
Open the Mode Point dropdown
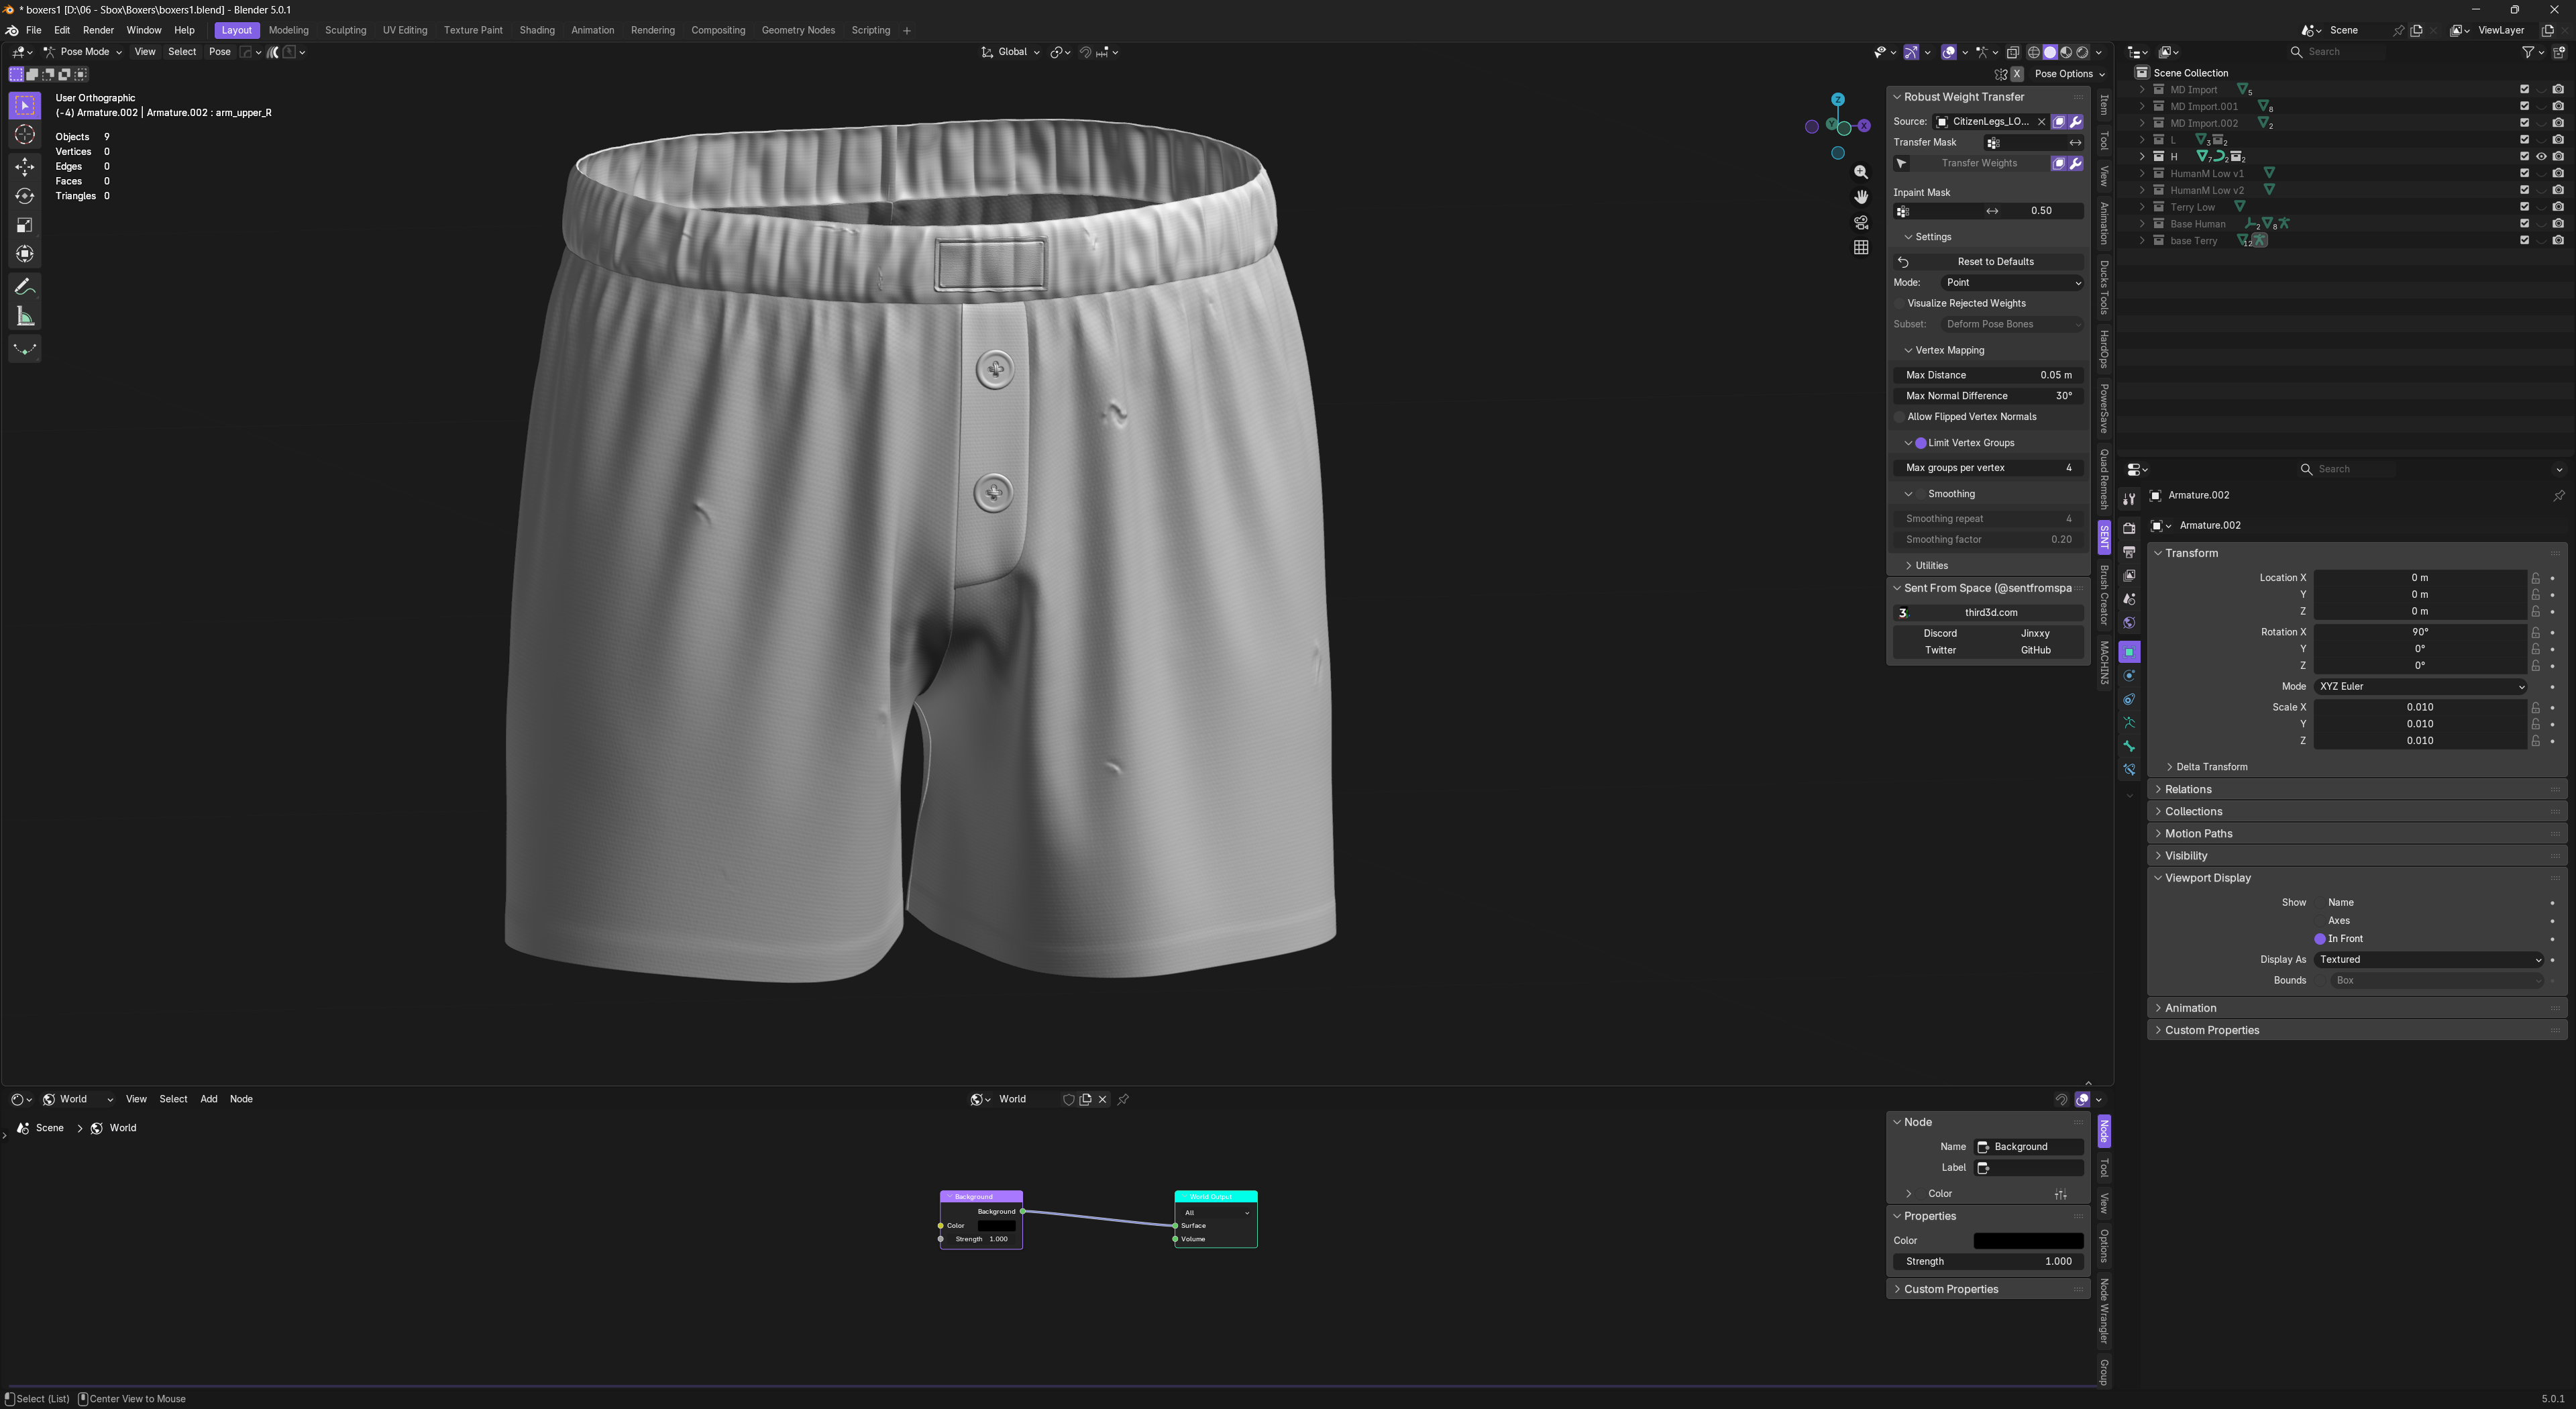pyautogui.click(x=2012, y=283)
